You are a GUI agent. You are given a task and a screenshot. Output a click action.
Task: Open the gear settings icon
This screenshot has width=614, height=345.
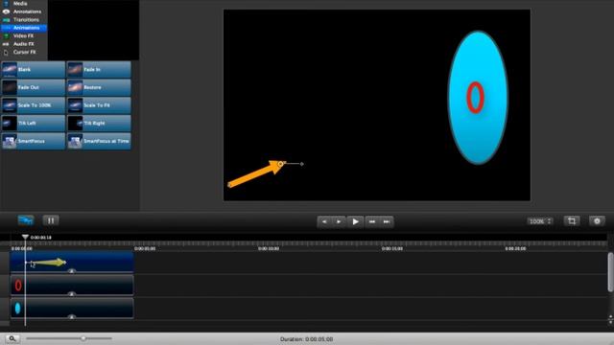click(597, 221)
